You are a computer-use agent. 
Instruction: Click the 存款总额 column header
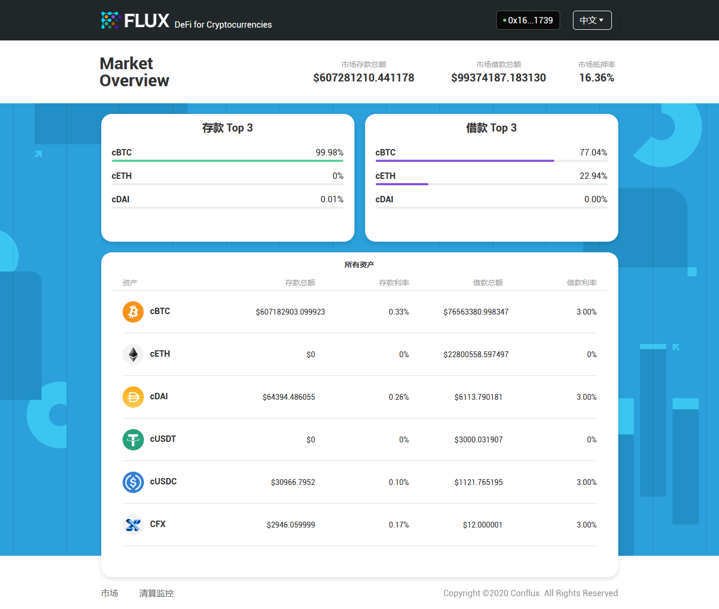(x=300, y=283)
